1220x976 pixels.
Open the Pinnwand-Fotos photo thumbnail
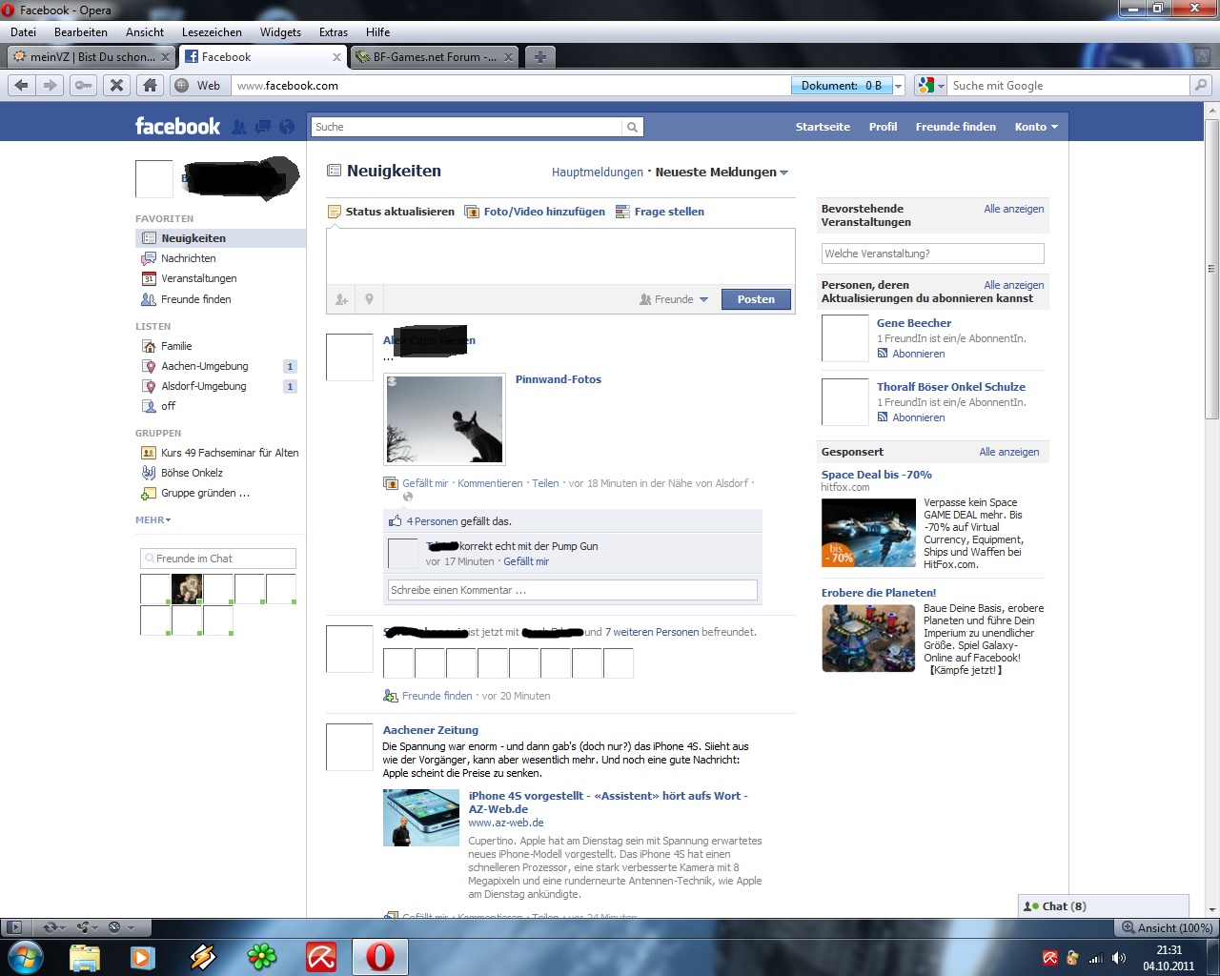[x=444, y=419]
